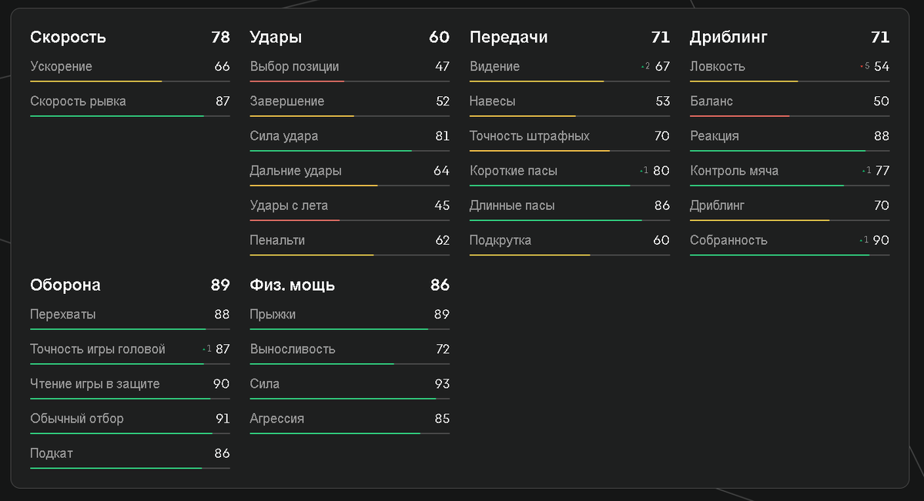Select the Скорость section header
The image size is (924, 501).
pyautogui.click(x=69, y=37)
